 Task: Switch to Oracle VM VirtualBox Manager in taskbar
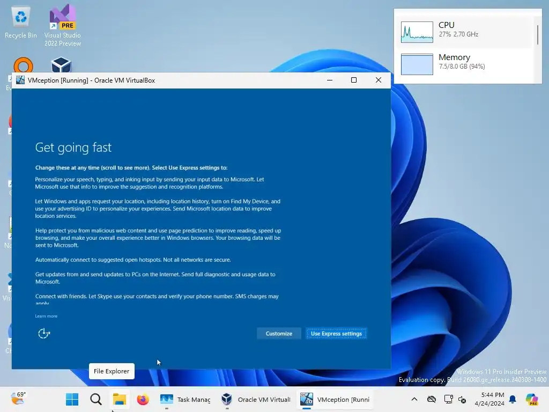256,399
